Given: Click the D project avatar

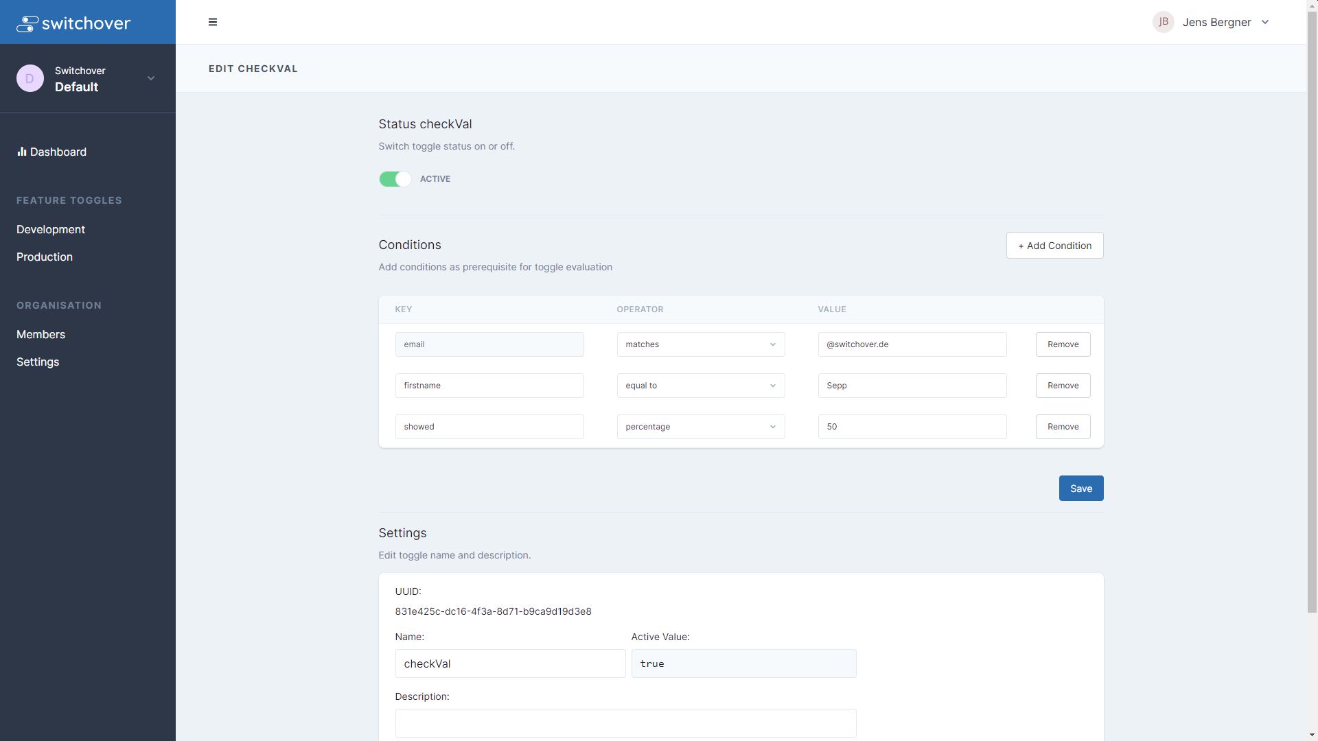Looking at the screenshot, I should pyautogui.click(x=30, y=78).
